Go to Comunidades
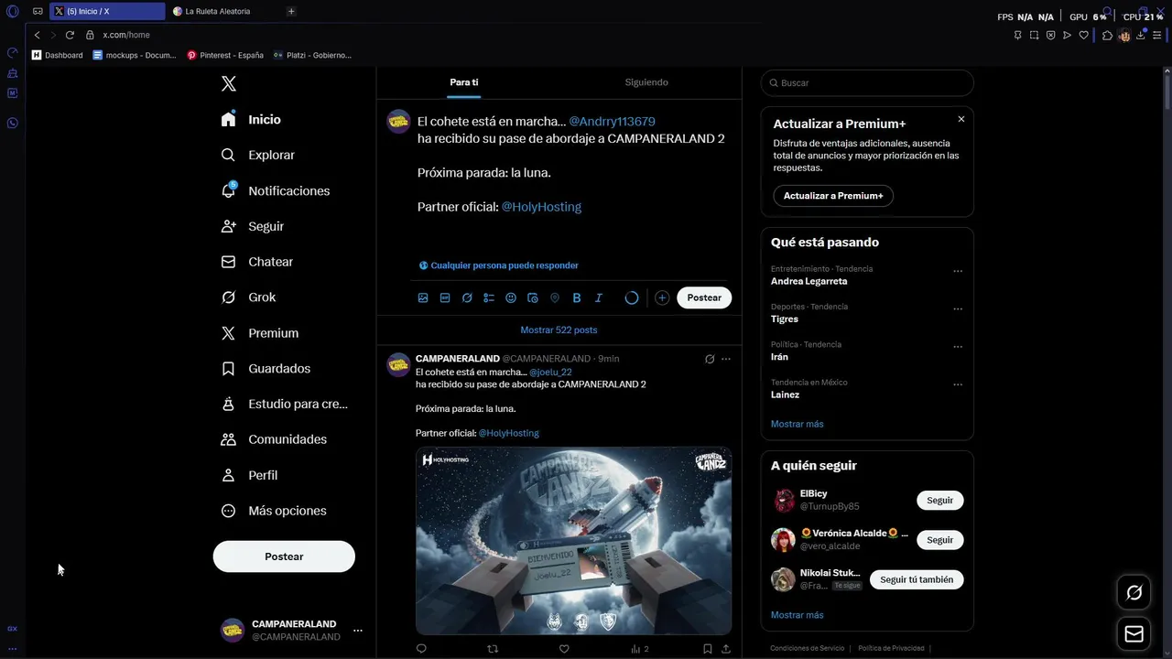The image size is (1172, 659). (274, 439)
